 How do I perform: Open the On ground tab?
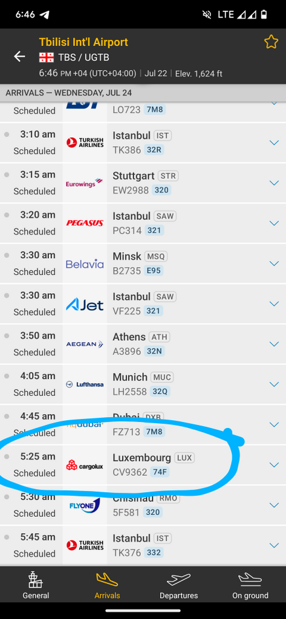[x=250, y=586]
